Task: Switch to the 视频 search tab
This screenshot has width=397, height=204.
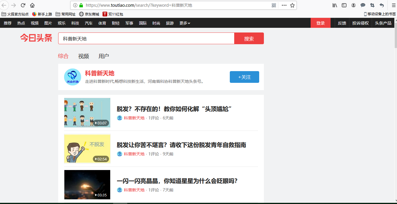Action: (x=83, y=56)
